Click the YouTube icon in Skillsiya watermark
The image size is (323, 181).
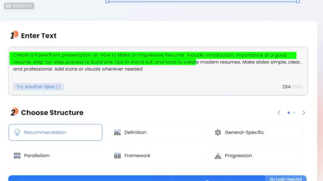pos(8,6)
